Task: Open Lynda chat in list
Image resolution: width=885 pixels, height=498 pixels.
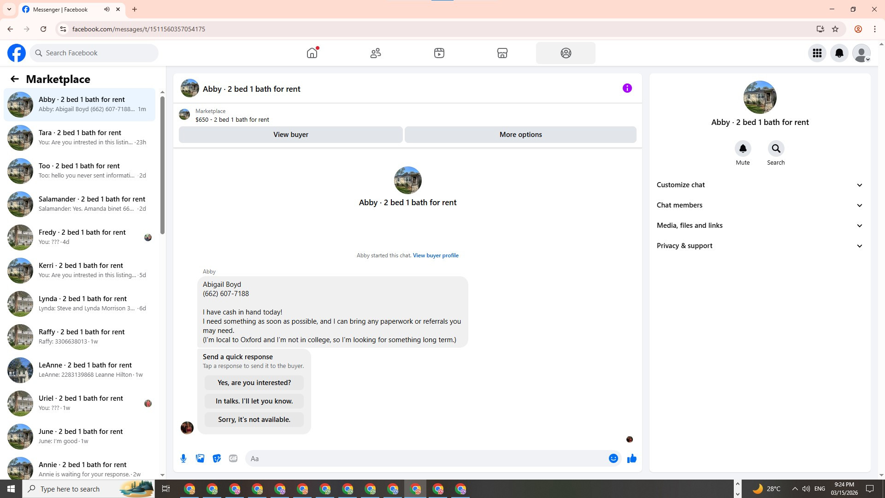Action: [x=80, y=304]
